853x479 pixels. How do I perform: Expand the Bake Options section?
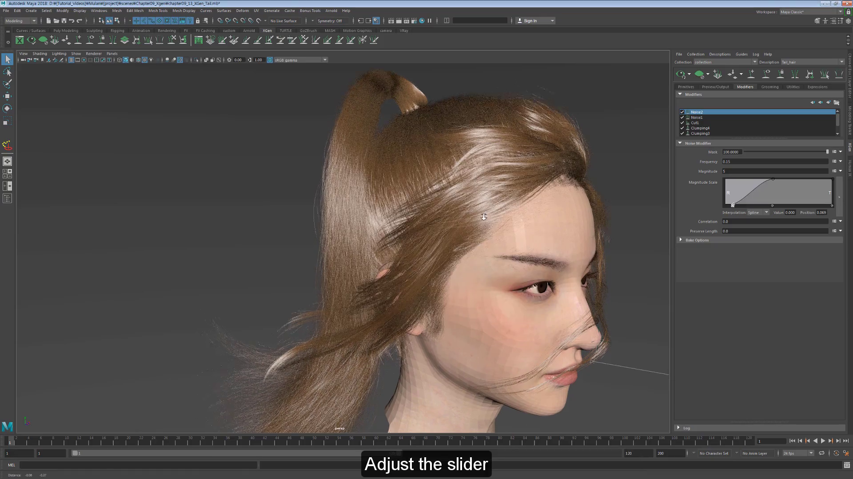point(681,240)
